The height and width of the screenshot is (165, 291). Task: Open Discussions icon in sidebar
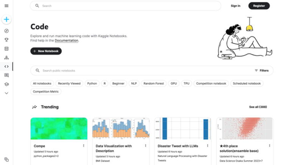6,75
